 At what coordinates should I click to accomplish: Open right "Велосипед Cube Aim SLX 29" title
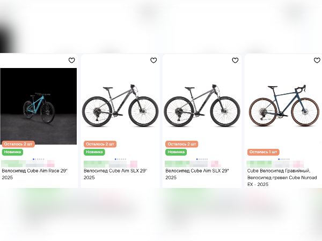pyautogui.click(x=197, y=174)
